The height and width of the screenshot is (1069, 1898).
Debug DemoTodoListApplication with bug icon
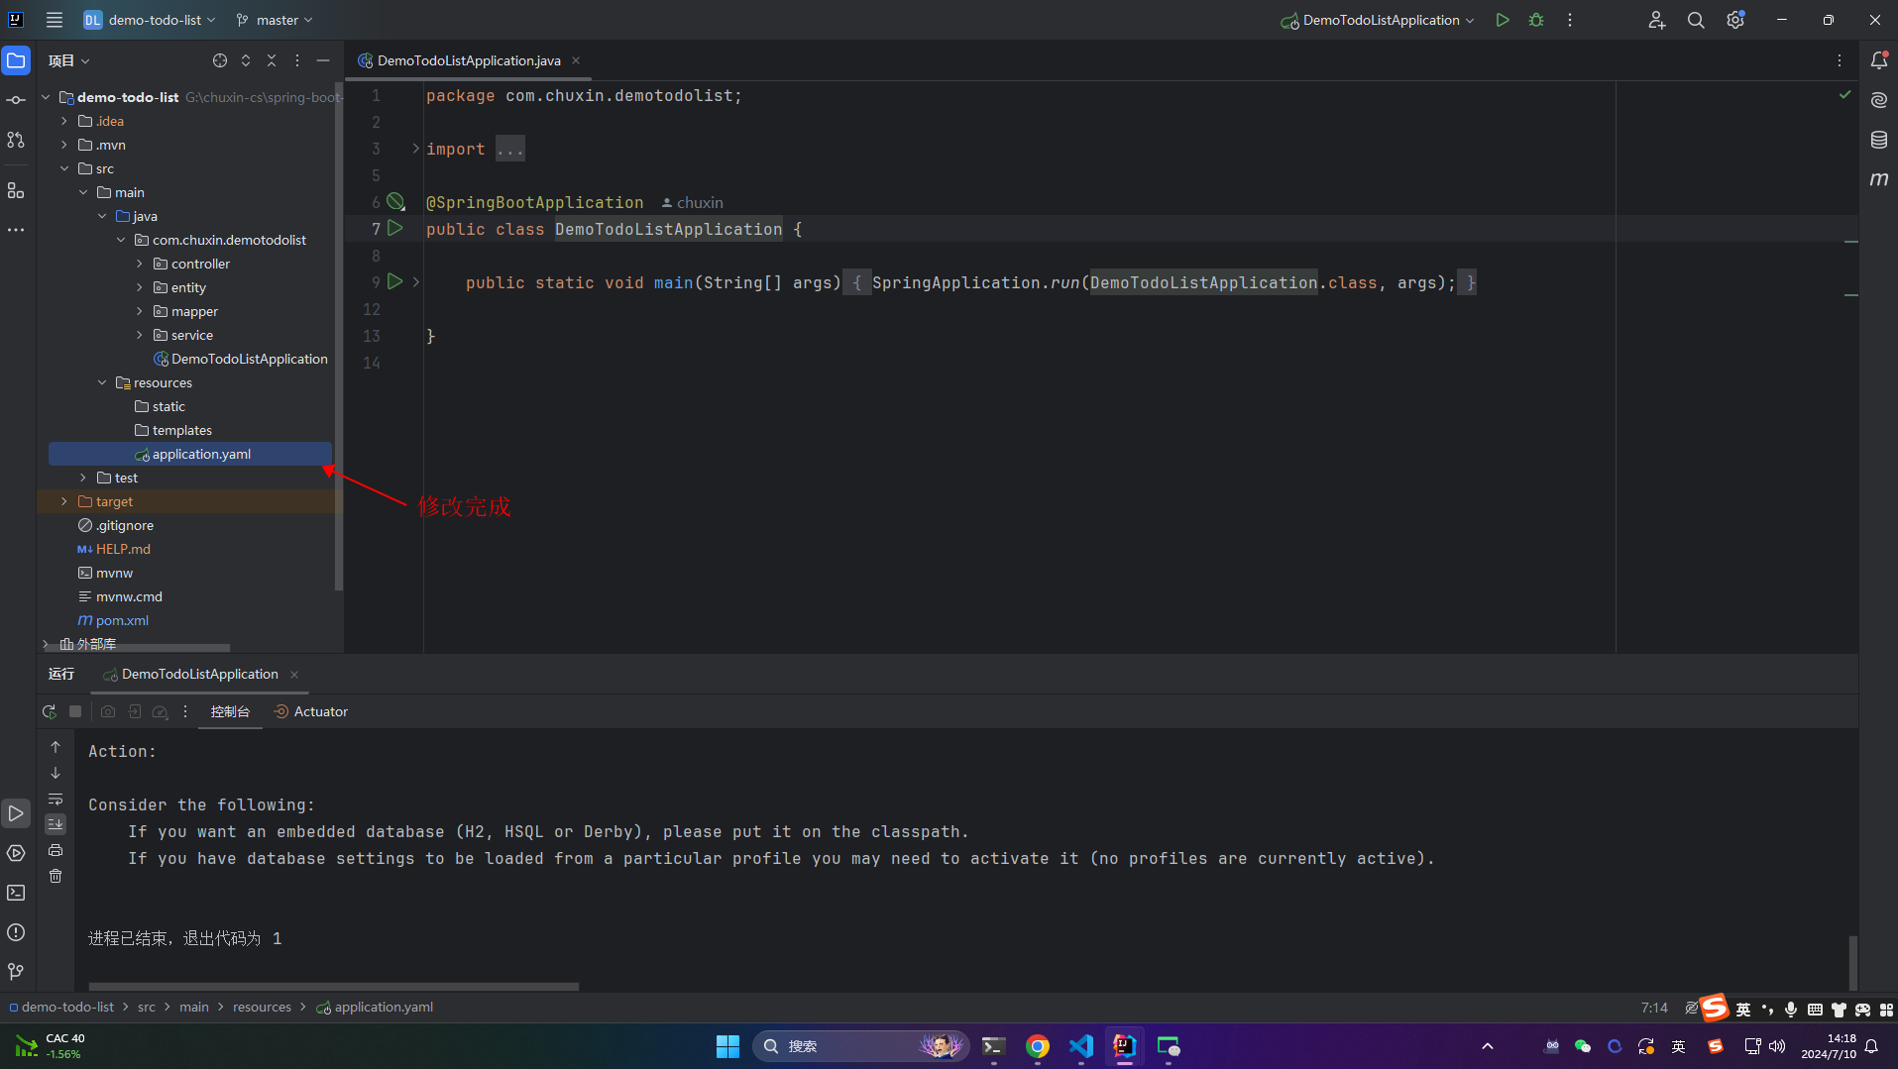[1536, 20]
